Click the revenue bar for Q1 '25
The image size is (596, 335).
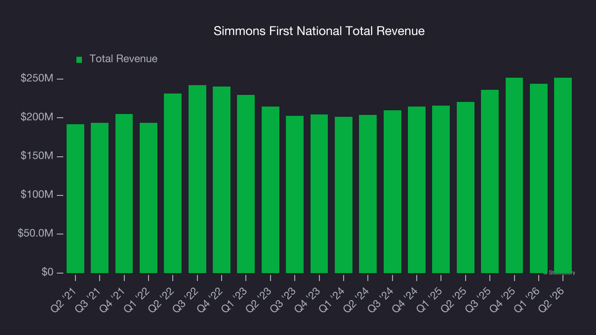(x=441, y=189)
